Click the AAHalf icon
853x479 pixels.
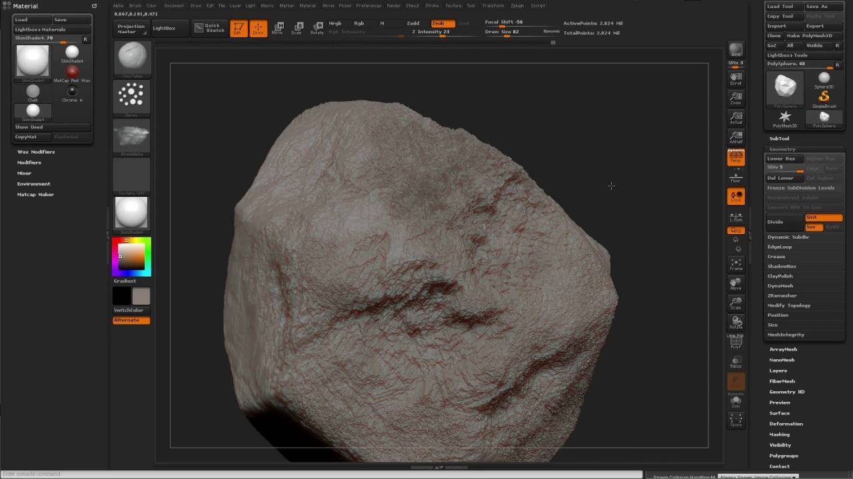point(736,137)
